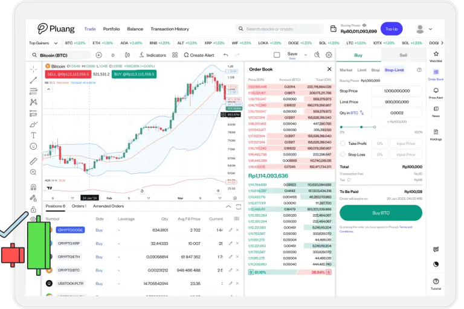Open the chart layout grid icon

pyautogui.click(x=175, y=55)
